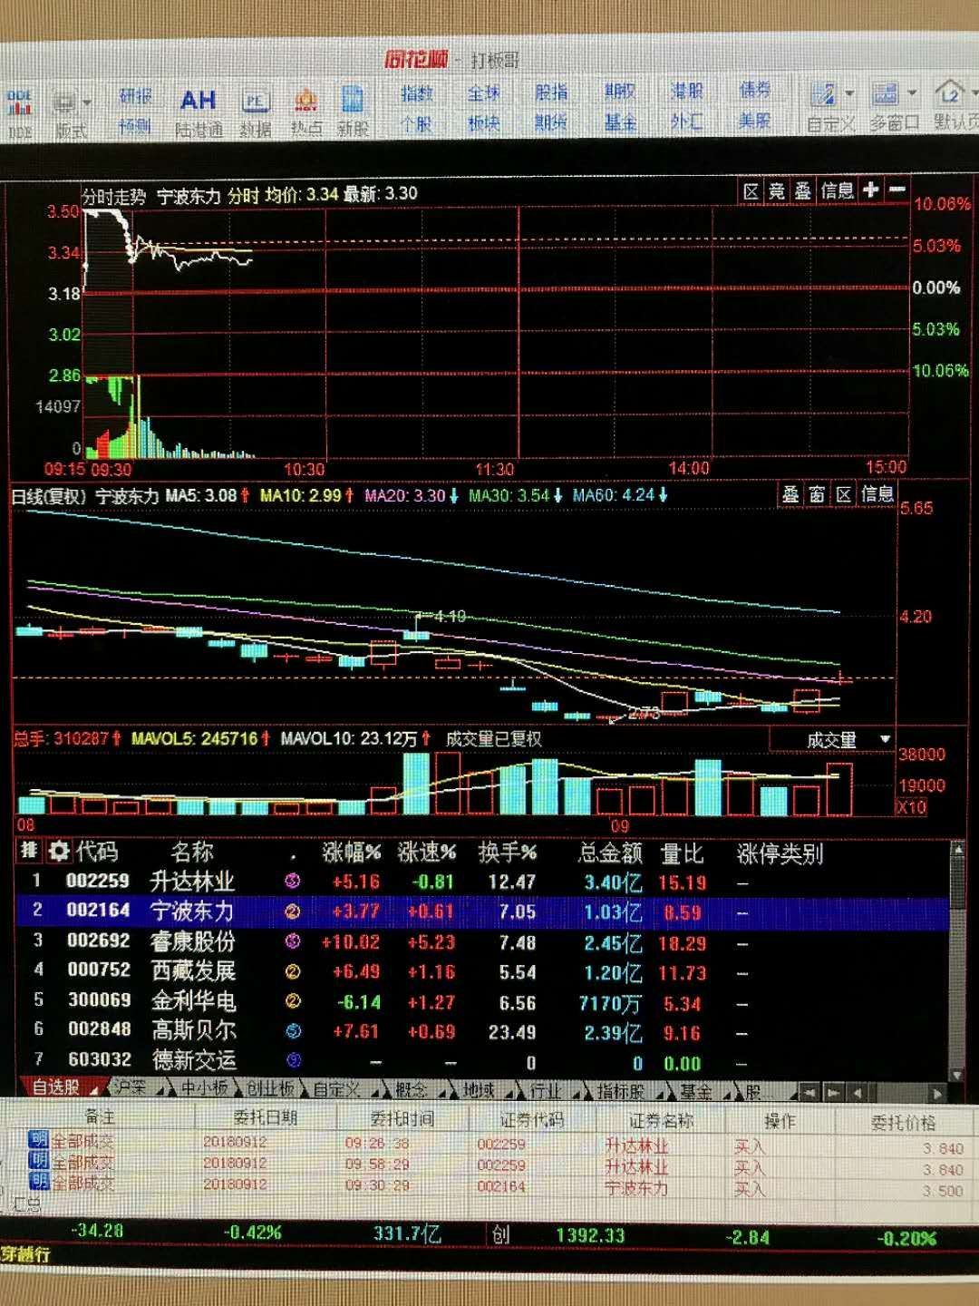Open the 自定义 custom toolbar icon

tap(829, 107)
